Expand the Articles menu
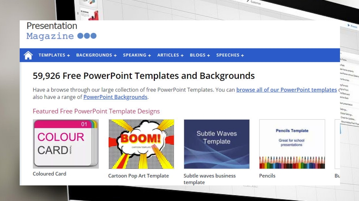This screenshot has height=201, width=359. point(170,55)
